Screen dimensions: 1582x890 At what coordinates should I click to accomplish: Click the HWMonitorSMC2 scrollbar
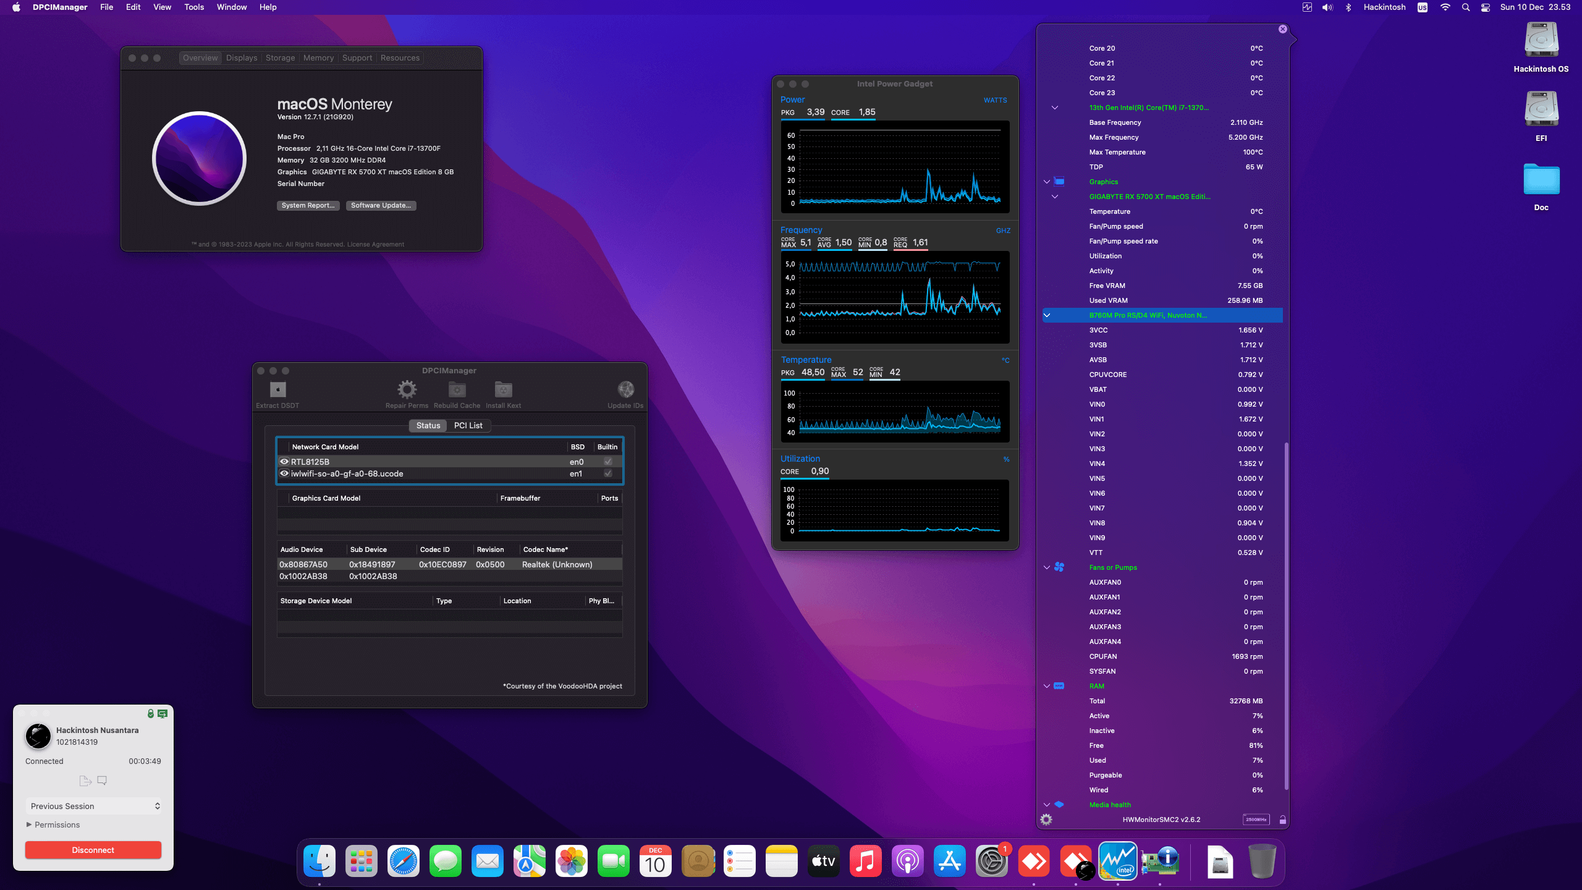[1286, 616]
